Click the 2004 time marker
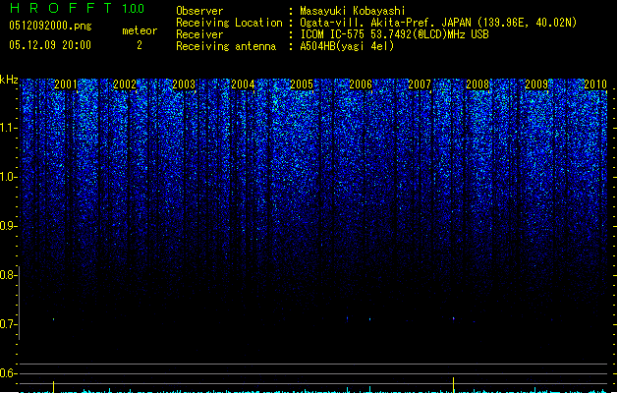 point(243,84)
